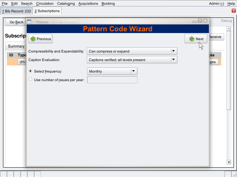Click the green Previous arrow icon

click(x=33, y=39)
